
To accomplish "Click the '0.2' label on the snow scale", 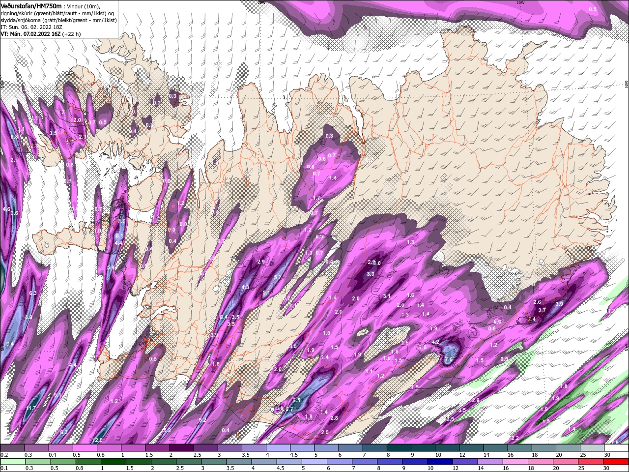I will pos(4,454).
